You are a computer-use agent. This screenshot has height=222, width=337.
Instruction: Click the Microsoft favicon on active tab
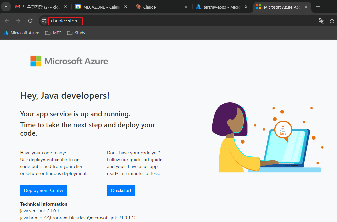pyautogui.click(x=259, y=7)
